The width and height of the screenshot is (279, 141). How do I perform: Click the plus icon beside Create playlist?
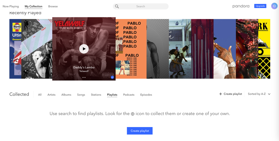click(220, 94)
